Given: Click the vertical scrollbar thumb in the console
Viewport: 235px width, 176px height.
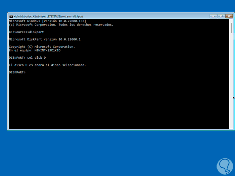Looking at the screenshot, I should [x=231, y=28].
